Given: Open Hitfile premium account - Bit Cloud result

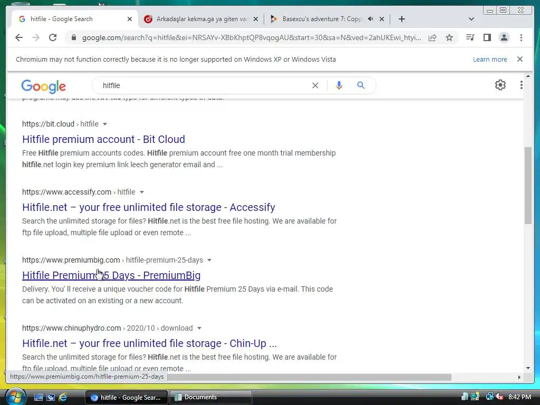Looking at the screenshot, I should (104, 139).
